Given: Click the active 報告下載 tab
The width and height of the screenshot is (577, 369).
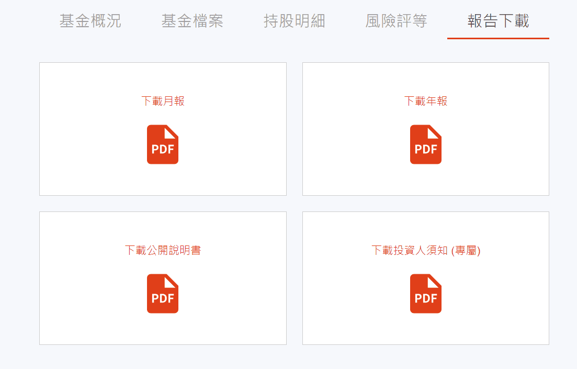Looking at the screenshot, I should tap(498, 20).
